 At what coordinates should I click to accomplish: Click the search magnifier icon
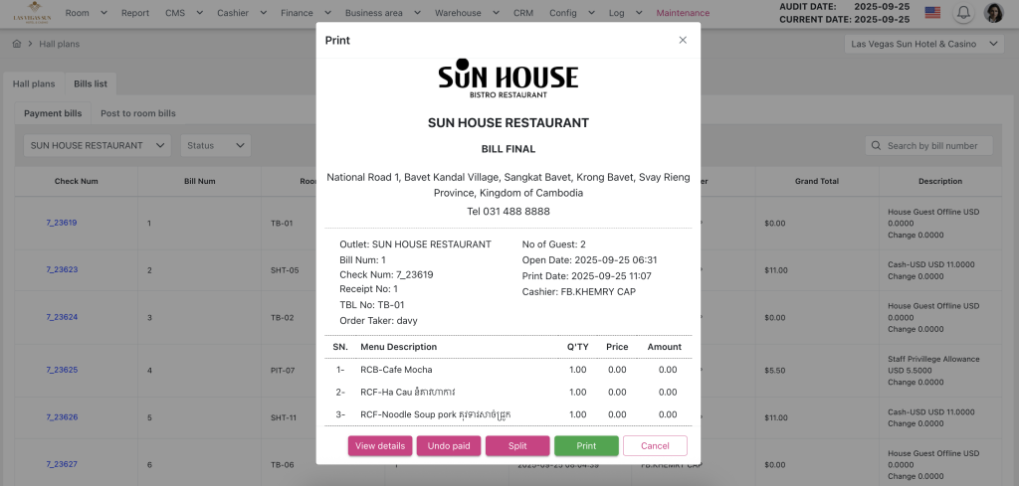coord(876,146)
